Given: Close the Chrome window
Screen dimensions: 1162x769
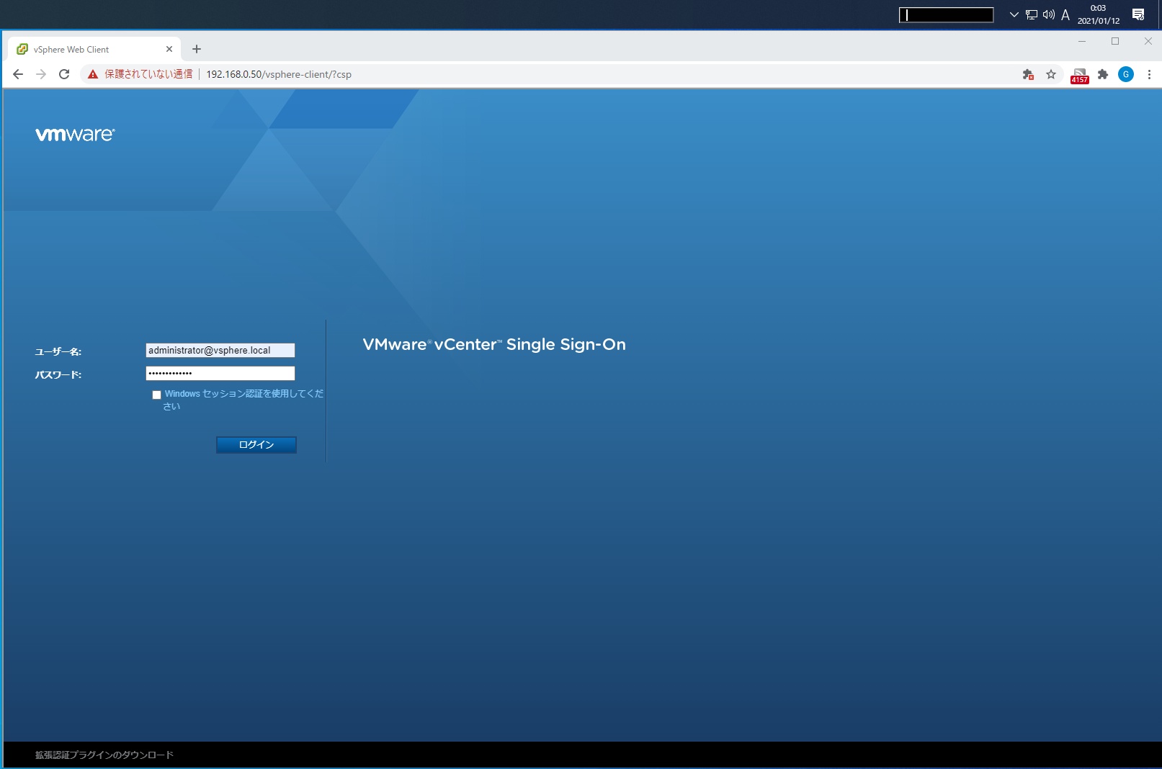Looking at the screenshot, I should (x=1148, y=41).
